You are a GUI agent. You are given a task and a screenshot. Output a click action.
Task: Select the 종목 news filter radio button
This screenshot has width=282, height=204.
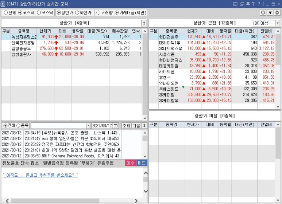point(18,126)
